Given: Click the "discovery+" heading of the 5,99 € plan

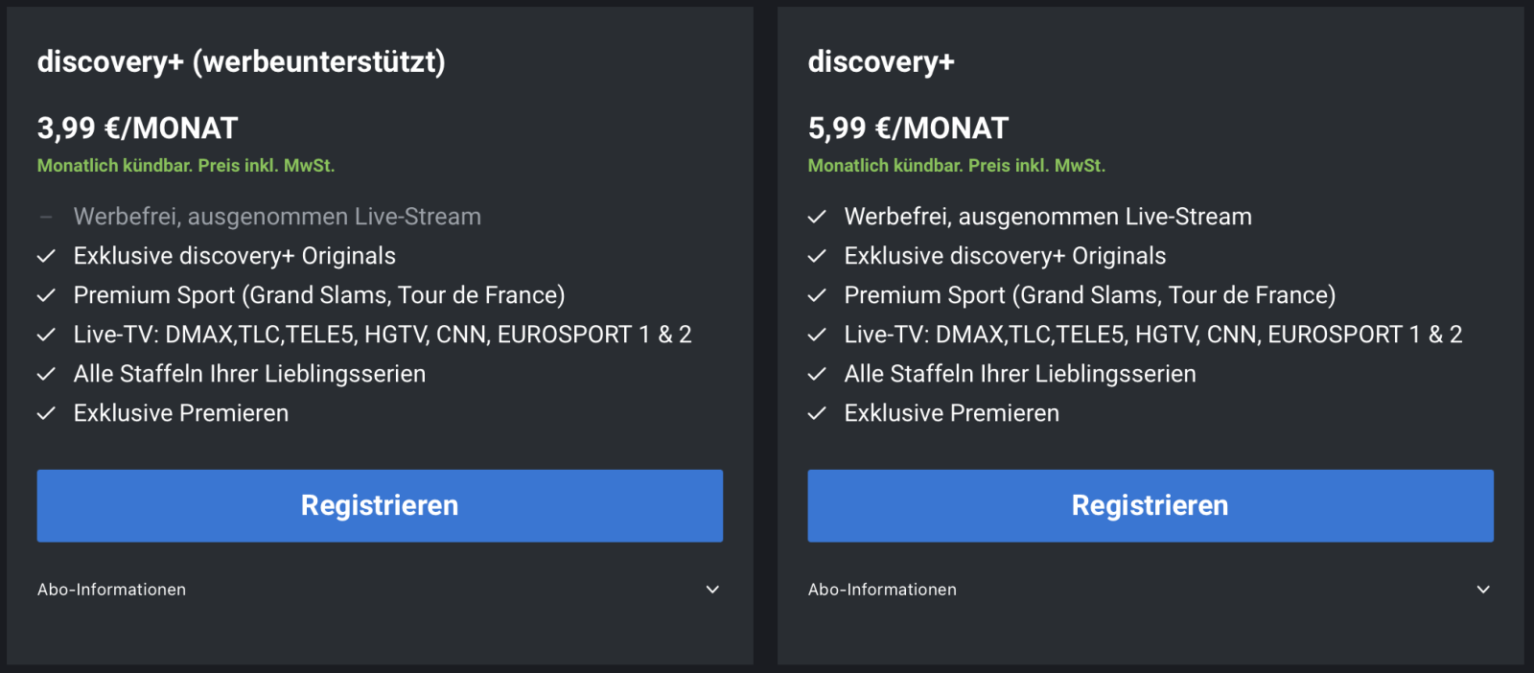Looking at the screenshot, I should point(881,62).
